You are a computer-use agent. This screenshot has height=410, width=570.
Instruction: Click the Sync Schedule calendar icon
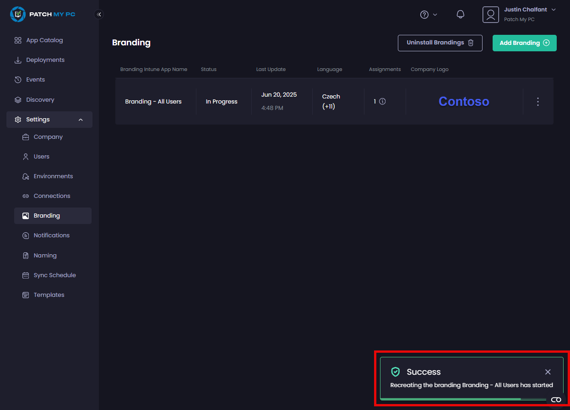26,275
